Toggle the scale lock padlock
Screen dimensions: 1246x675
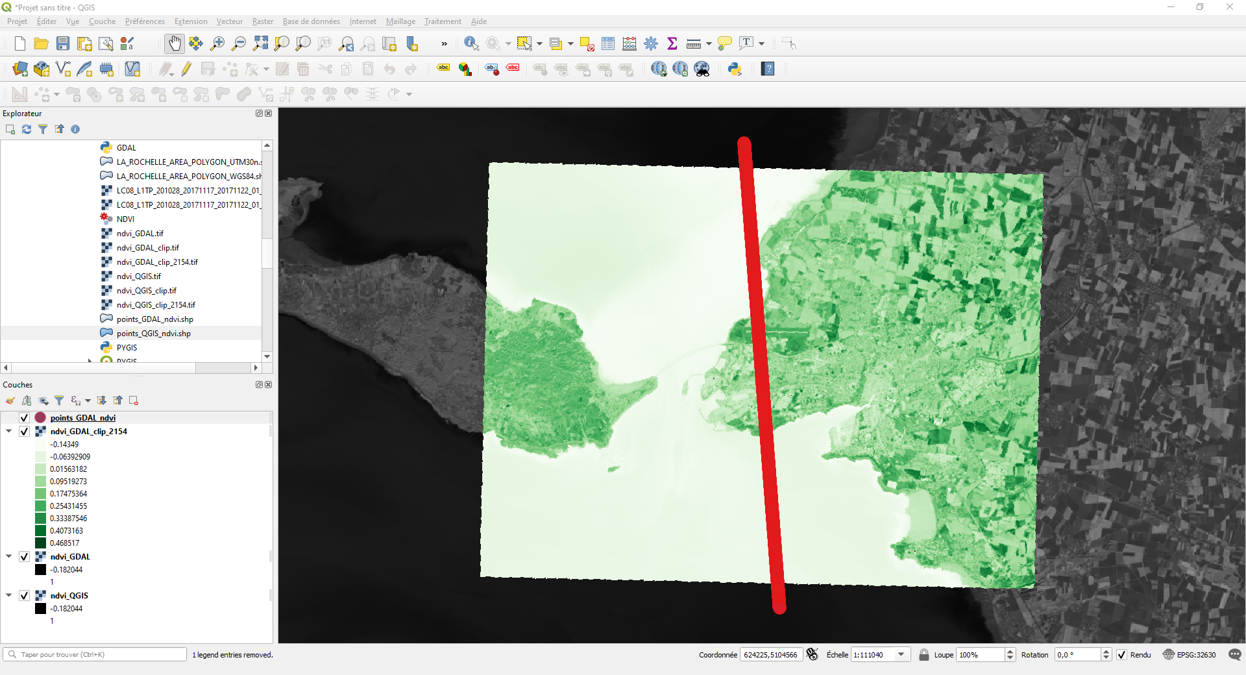(923, 654)
